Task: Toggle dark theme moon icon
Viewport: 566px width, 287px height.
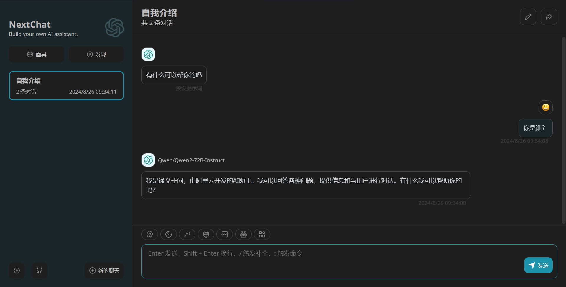Action: pyautogui.click(x=169, y=234)
